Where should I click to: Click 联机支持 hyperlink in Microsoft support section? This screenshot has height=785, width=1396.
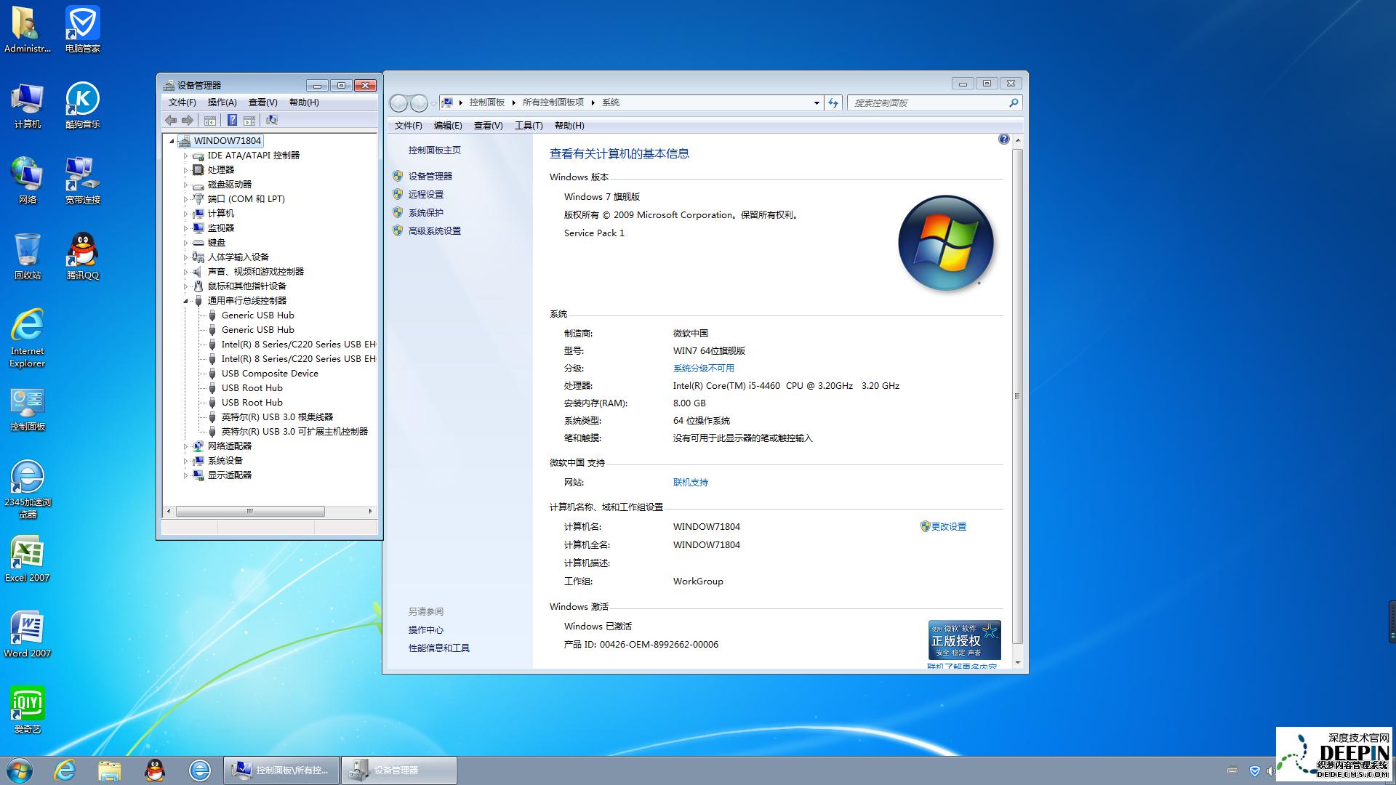[689, 482]
